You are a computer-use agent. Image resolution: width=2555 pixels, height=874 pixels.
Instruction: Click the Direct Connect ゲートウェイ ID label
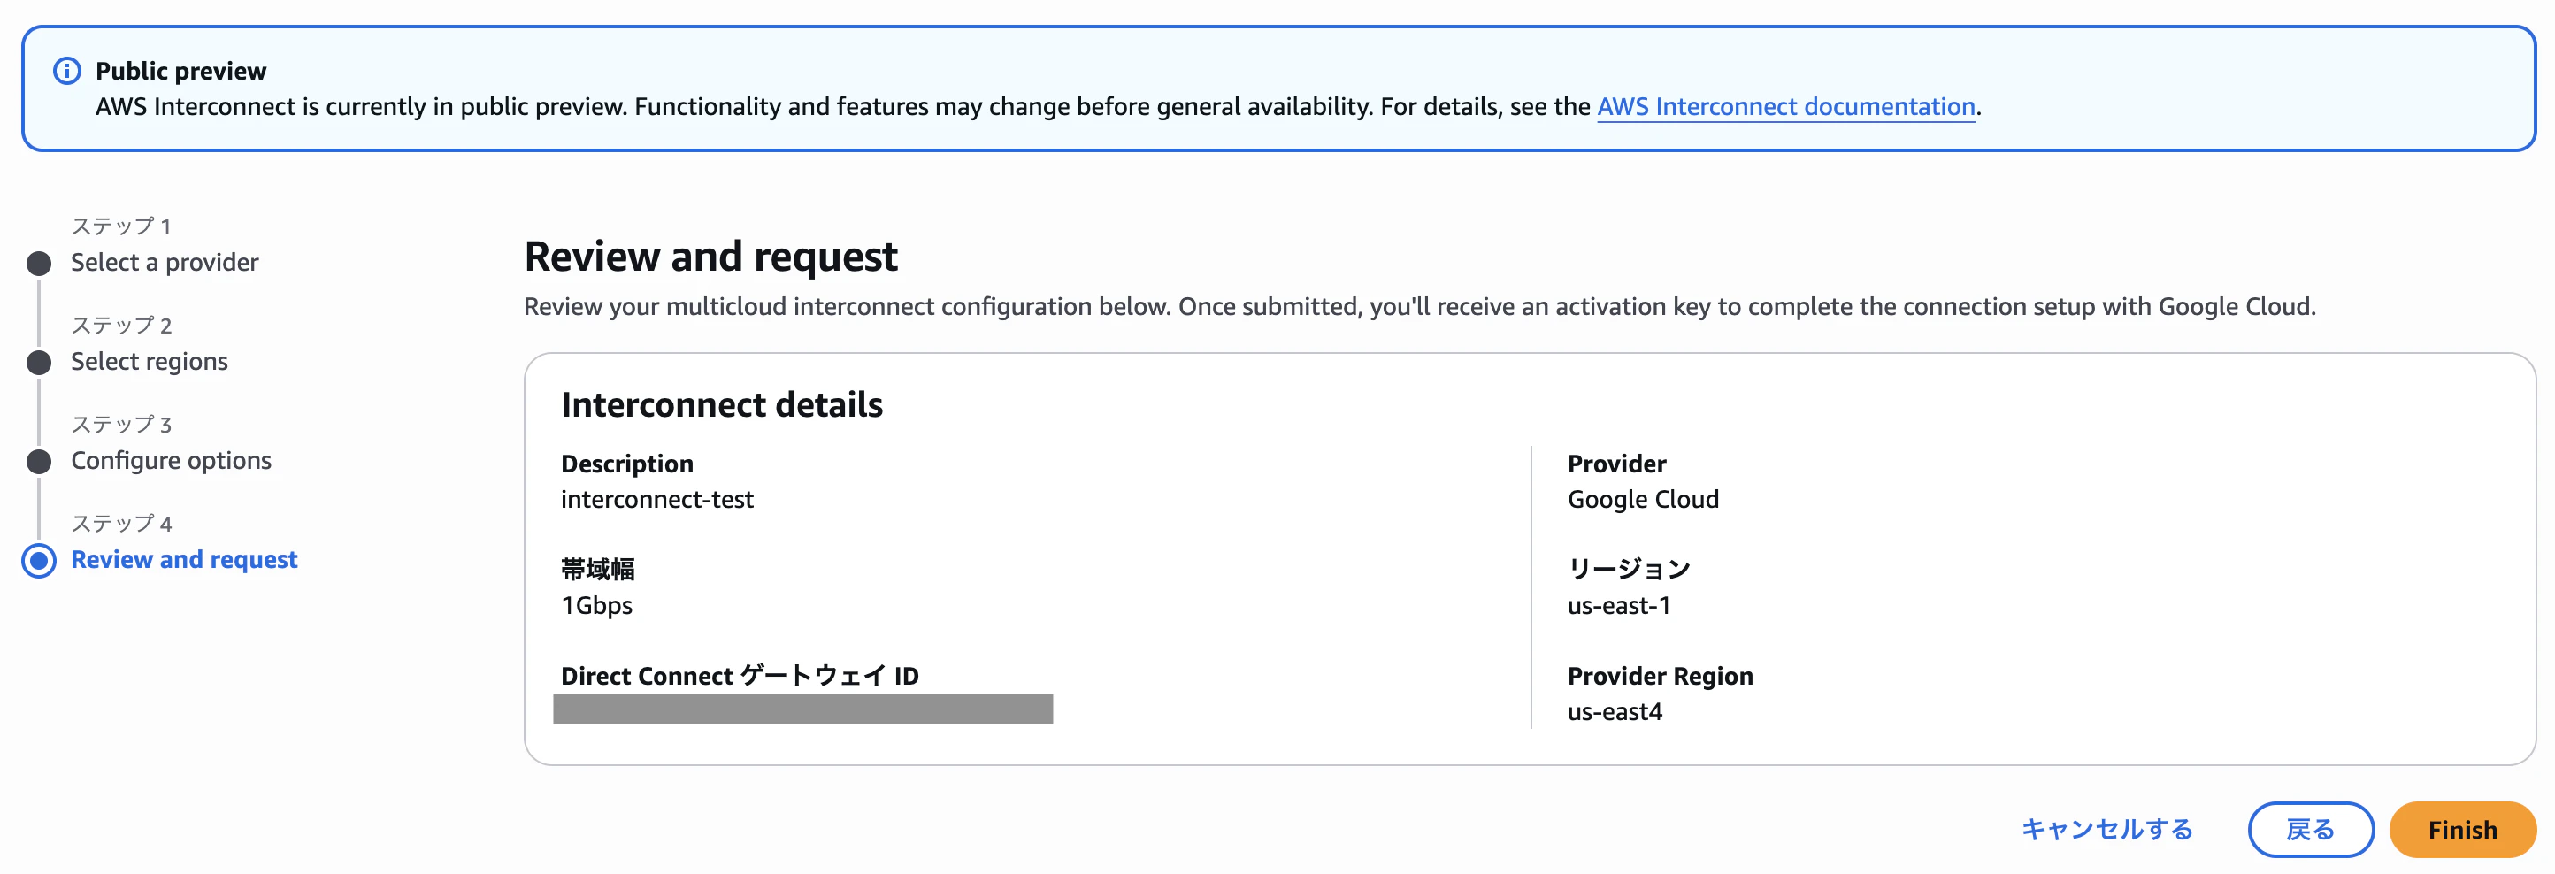(739, 676)
